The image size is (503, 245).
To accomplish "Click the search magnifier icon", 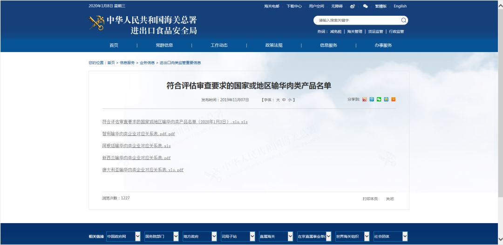I will coord(403,20).
